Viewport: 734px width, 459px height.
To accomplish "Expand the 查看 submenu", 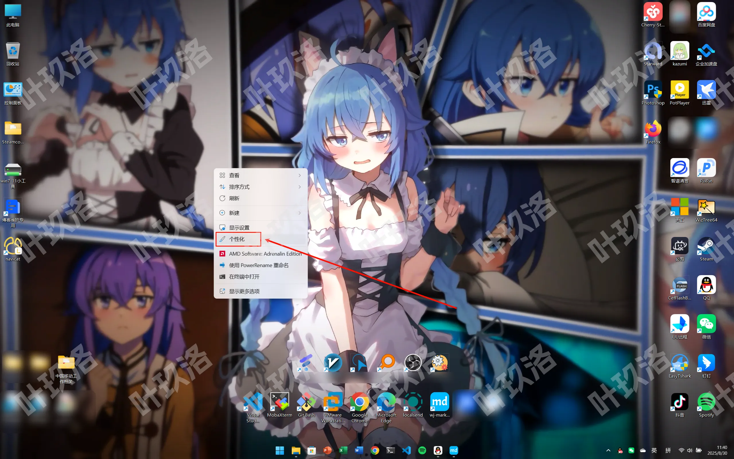I will tap(260, 176).
